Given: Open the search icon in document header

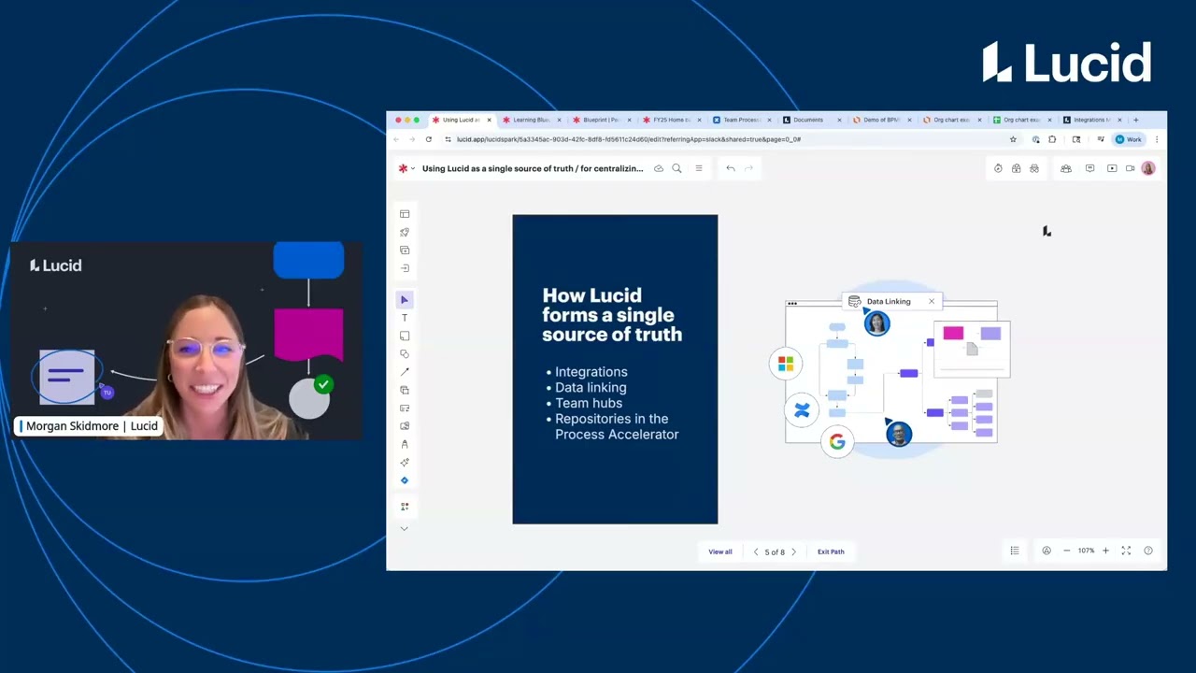Looking at the screenshot, I should click(x=676, y=168).
